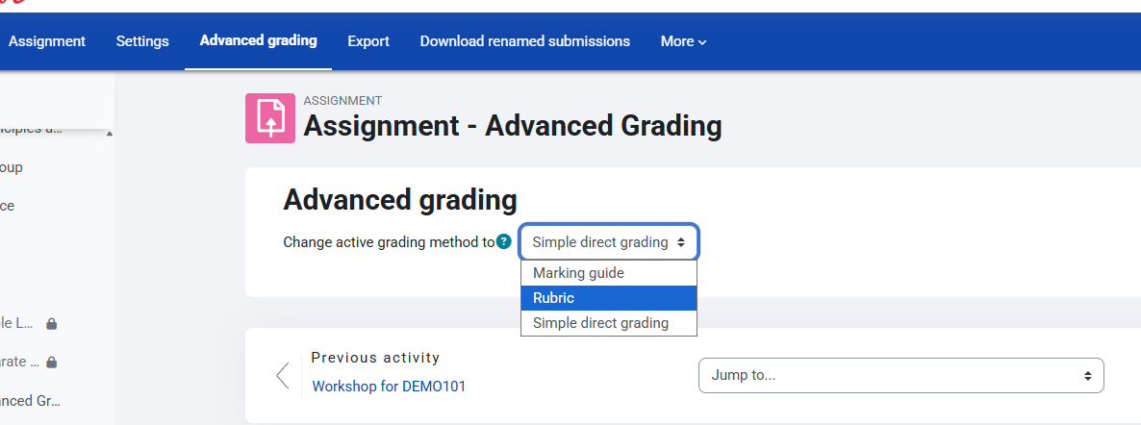This screenshot has height=425, width=1141.
Task: Click the previous activity left arrow
Action: (x=282, y=375)
